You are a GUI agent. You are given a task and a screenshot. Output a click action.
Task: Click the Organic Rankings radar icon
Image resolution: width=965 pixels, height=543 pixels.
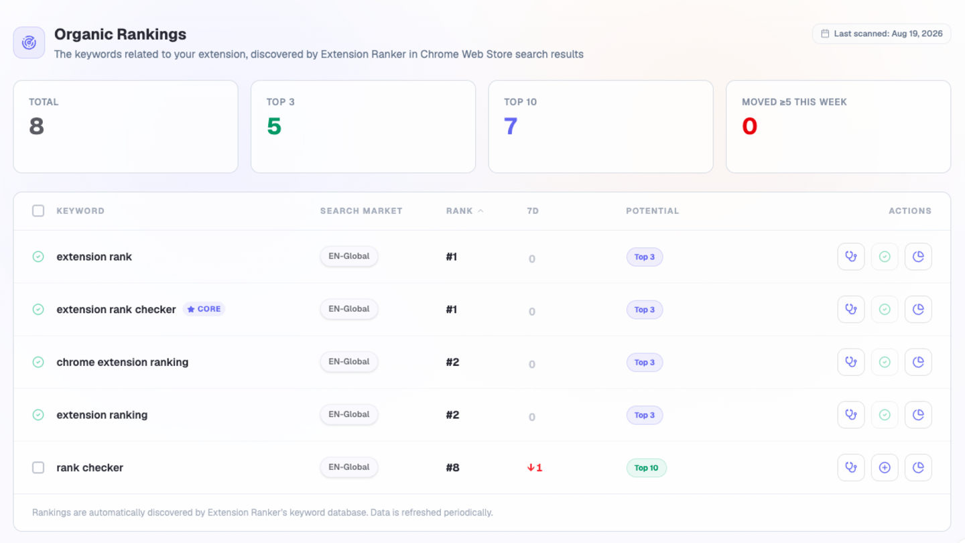[x=29, y=43]
